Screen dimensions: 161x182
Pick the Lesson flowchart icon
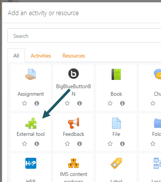coord(157,163)
